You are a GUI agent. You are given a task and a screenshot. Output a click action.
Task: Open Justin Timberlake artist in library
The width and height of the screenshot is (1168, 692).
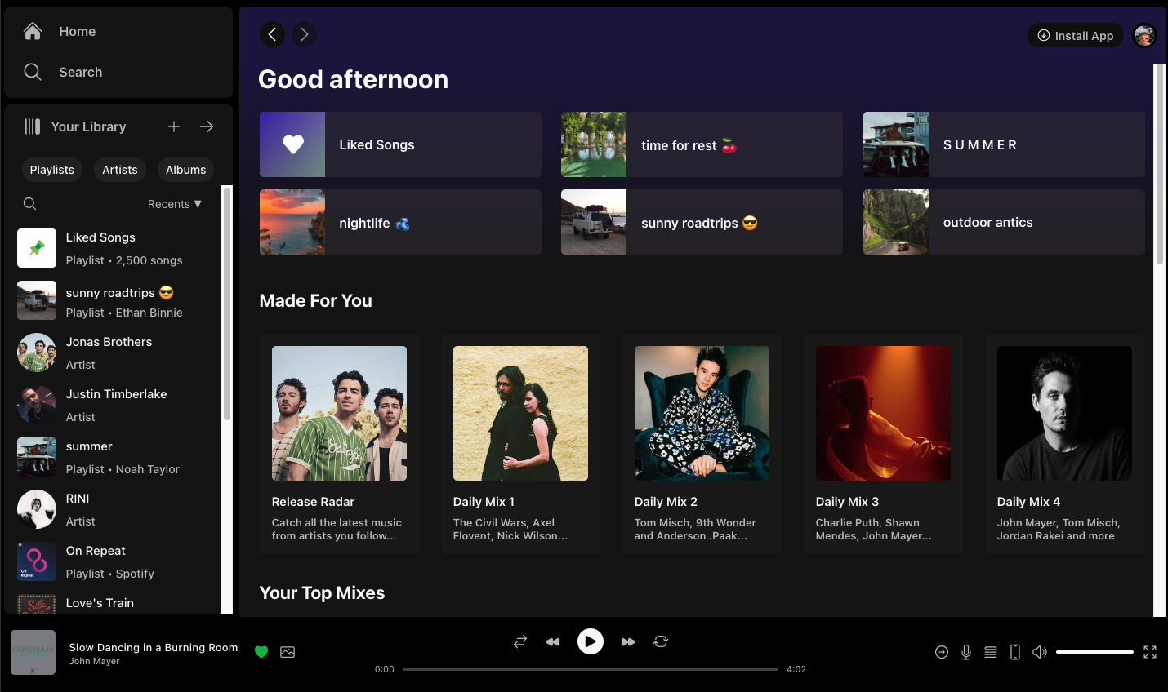(x=114, y=405)
